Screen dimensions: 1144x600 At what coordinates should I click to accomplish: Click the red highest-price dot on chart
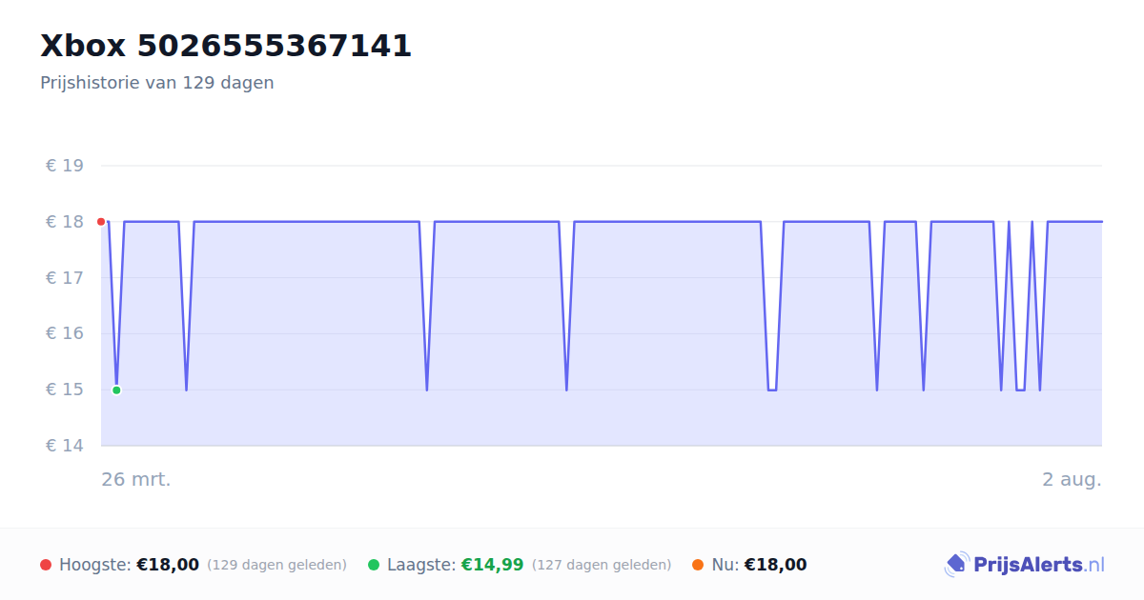[101, 222]
